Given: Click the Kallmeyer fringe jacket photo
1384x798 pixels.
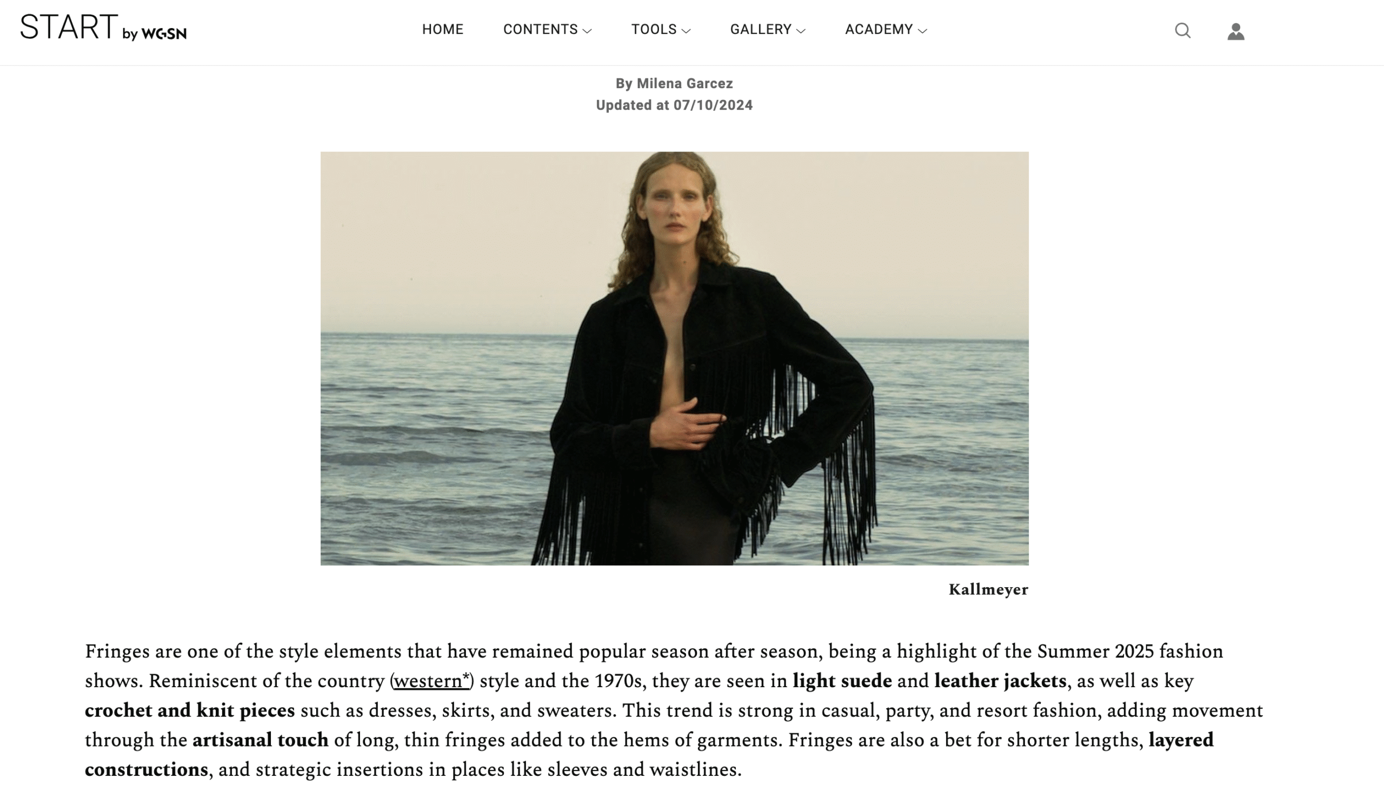Looking at the screenshot, I should coord(675,358).
